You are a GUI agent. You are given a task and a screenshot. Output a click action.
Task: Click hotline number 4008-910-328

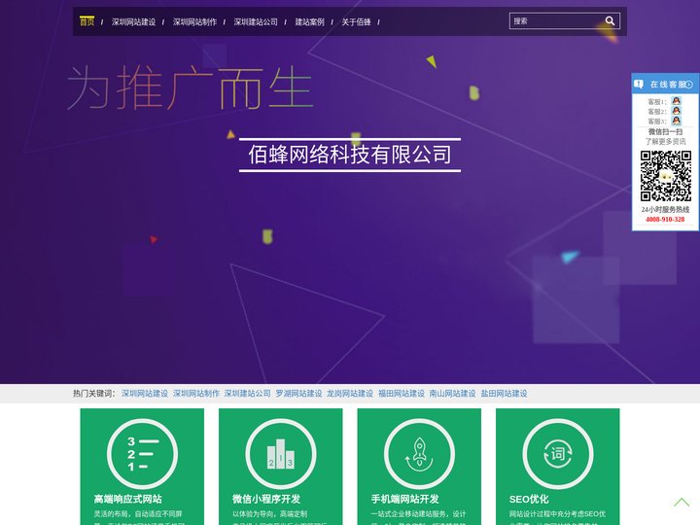(x=665, y=219)
